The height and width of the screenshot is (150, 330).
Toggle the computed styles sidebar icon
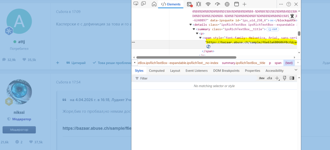[292, 78]
